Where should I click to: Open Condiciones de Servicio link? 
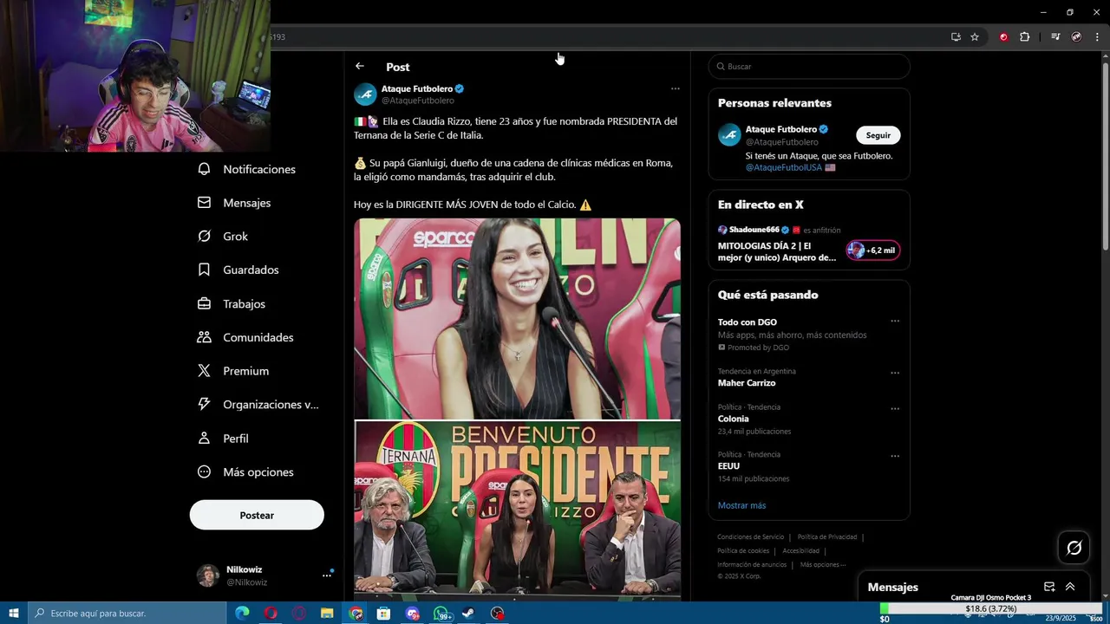point(750,537)
